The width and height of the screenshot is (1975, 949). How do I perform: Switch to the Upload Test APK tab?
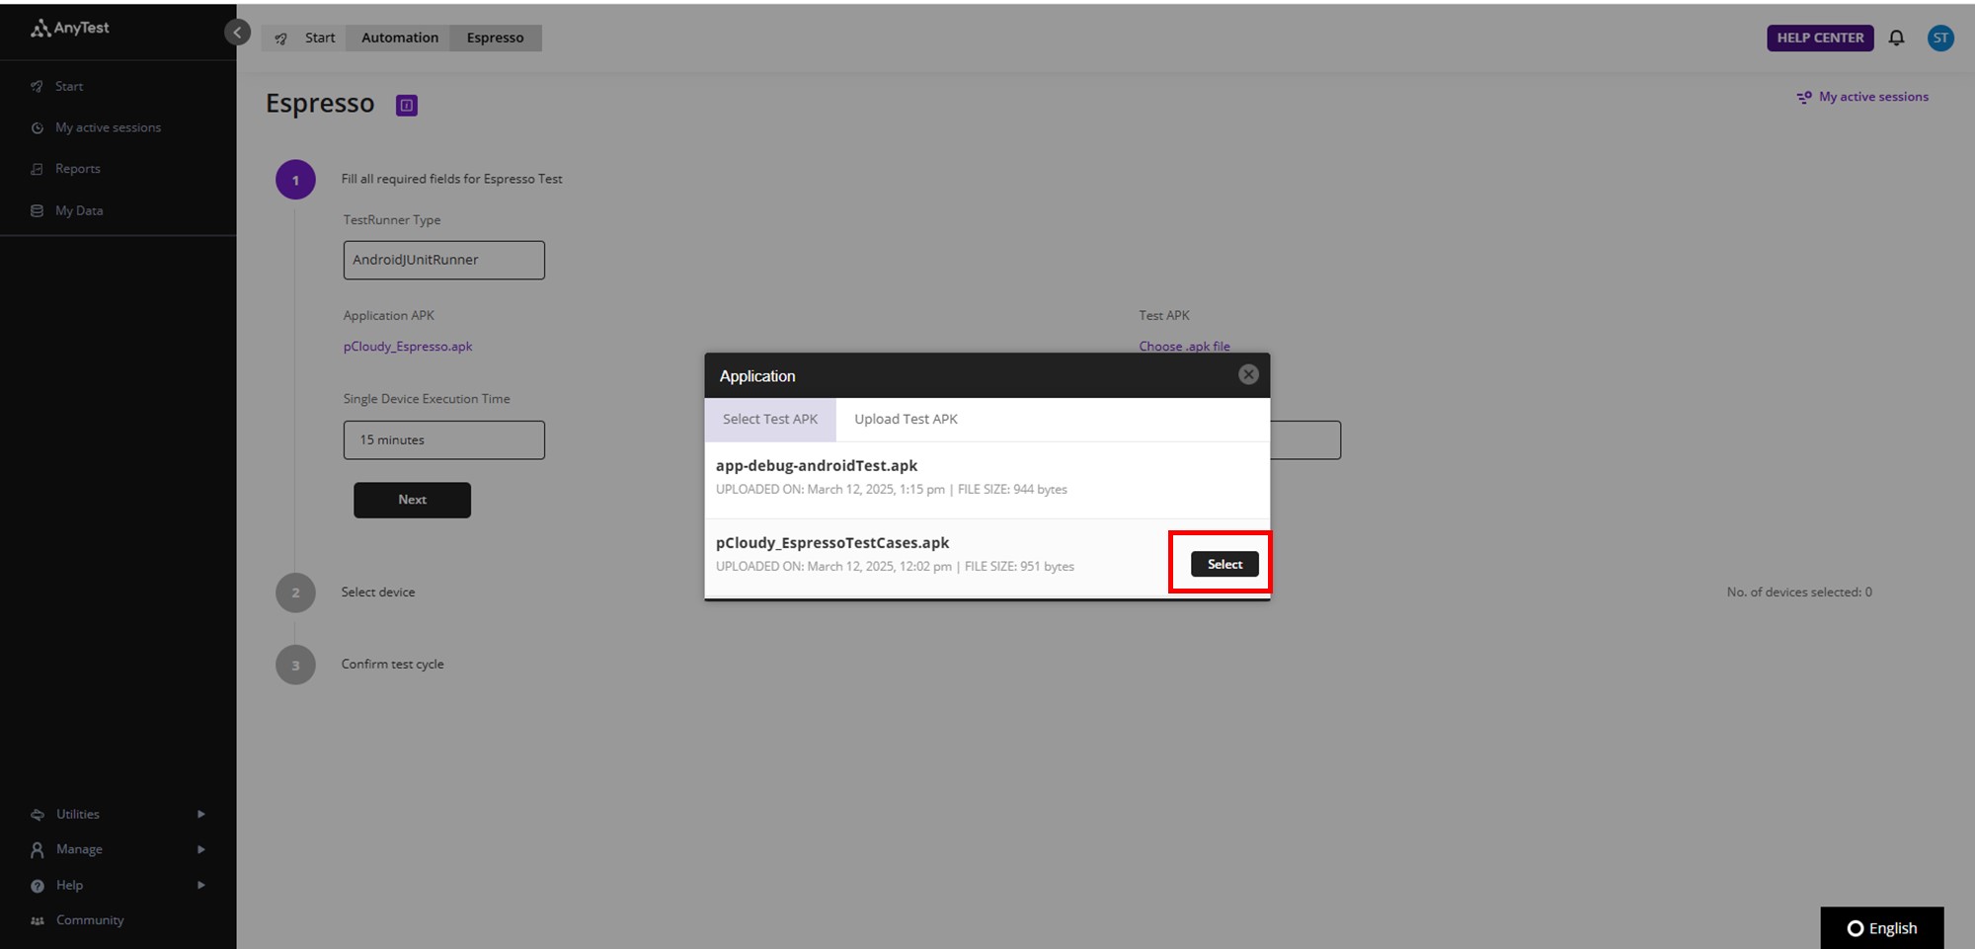906,420
